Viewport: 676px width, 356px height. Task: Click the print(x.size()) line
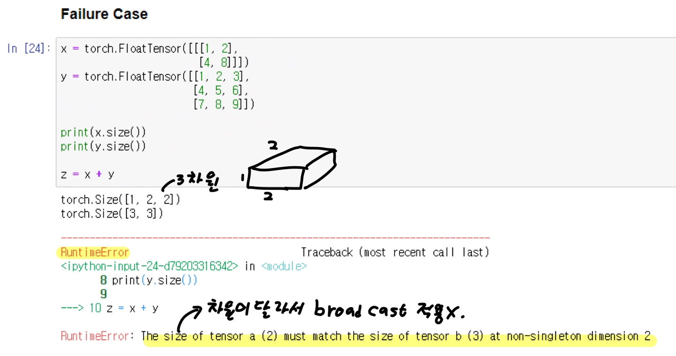pos(103,132)
